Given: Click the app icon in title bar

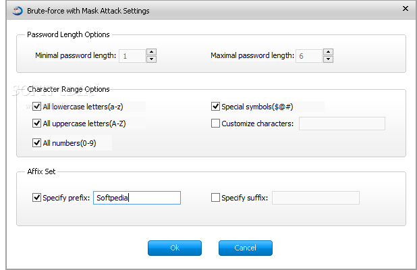Looking at the screenshot, I should (x=18, y=11).
